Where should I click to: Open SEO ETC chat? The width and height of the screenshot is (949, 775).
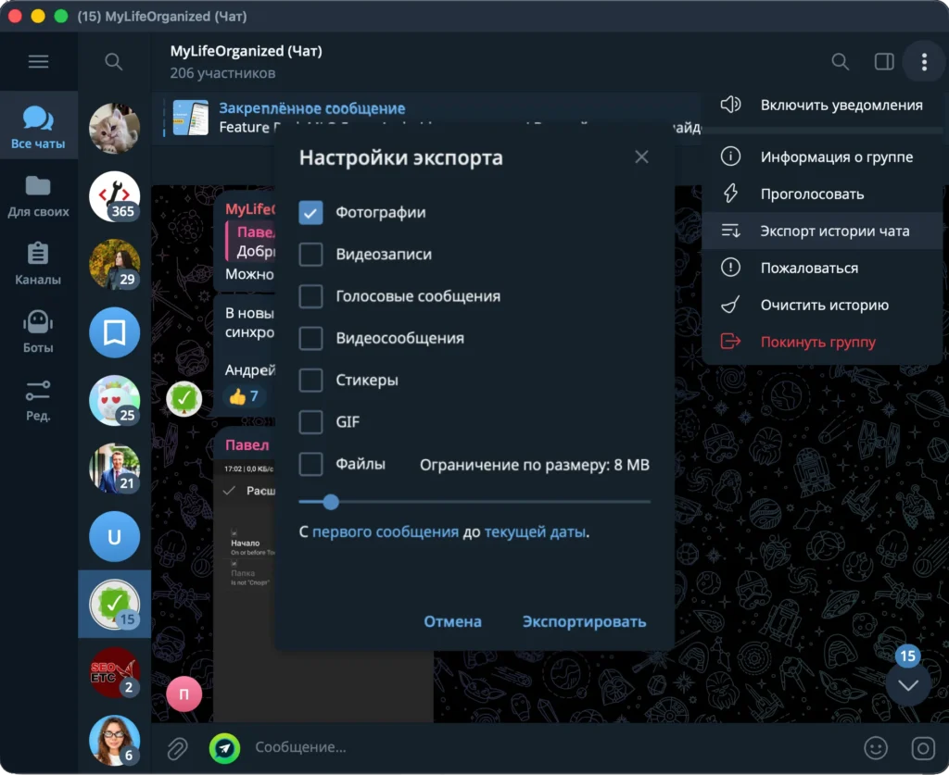pos(114,672)
